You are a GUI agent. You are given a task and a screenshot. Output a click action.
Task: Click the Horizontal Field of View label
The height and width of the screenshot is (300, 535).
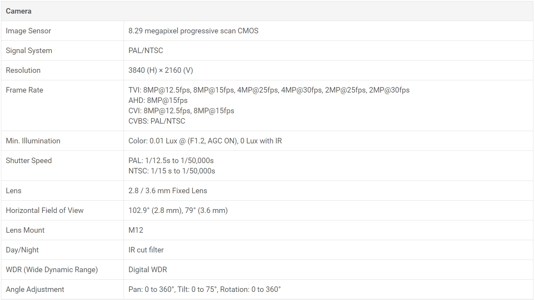[44, 210]
